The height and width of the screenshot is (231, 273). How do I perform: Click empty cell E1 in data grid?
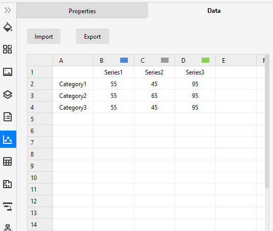coord(236,72)
